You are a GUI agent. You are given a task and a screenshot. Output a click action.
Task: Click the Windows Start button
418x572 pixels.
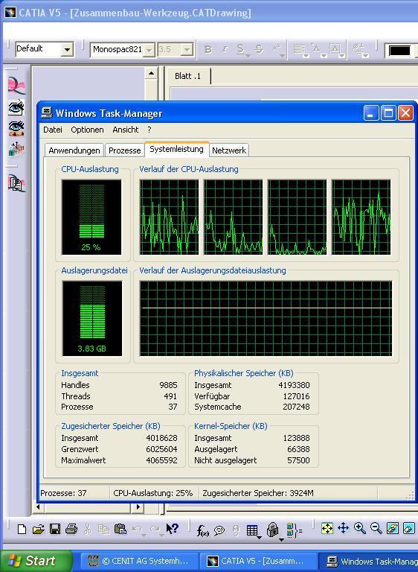pyautogui.click(x=36, y=561)
